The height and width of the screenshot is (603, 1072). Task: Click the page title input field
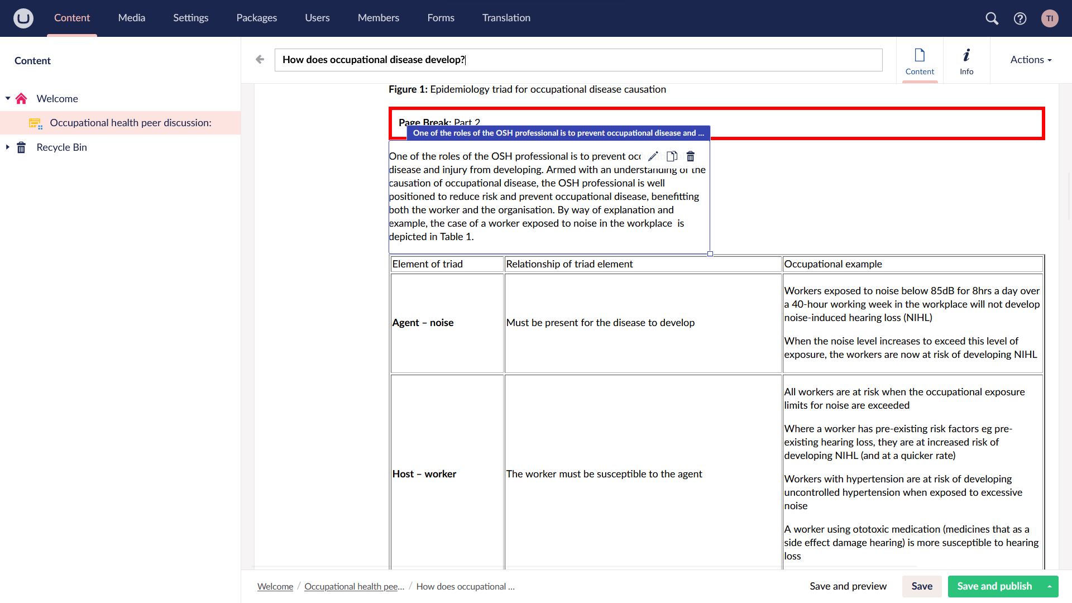[578, 60]
